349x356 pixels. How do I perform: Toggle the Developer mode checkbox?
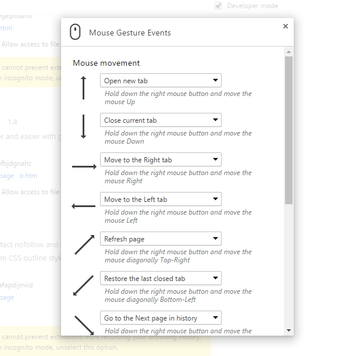click(219, 6)
